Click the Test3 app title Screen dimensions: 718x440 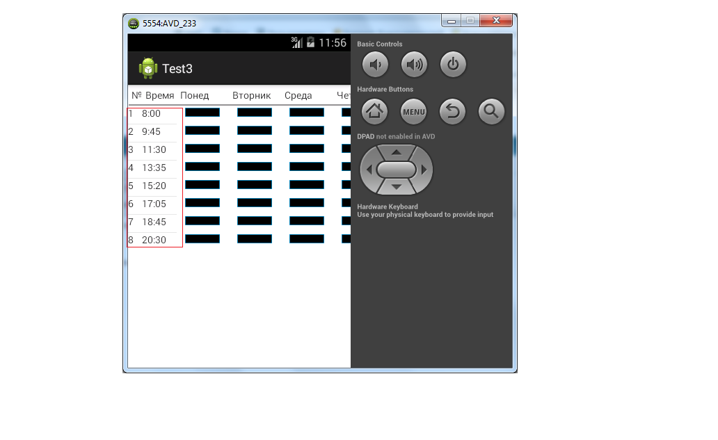coord(177,69)
